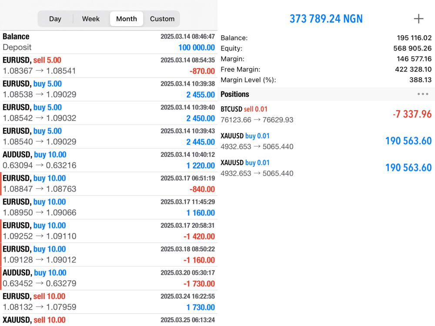
Task: Tap the Positions section header
Action: tap(326, 94)
